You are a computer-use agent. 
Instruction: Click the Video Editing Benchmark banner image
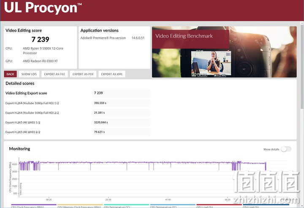[224, 52]
